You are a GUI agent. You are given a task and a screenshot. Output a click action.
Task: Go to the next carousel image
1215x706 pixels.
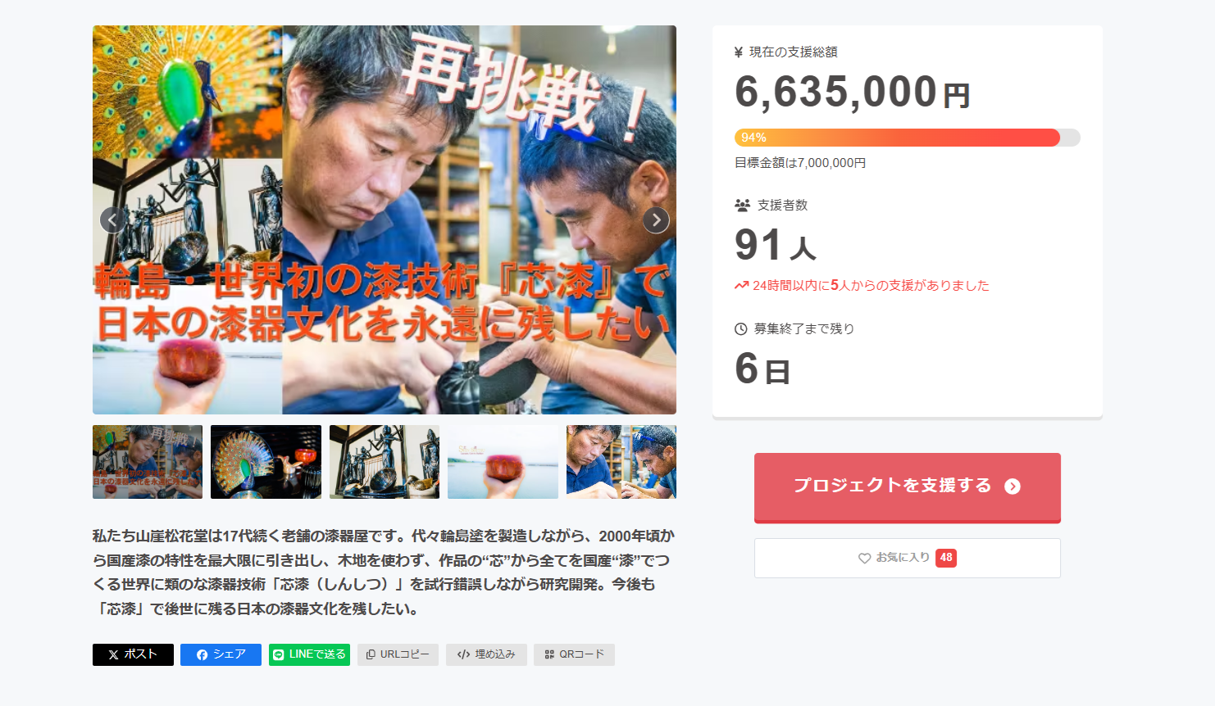[x=656, y=220]
